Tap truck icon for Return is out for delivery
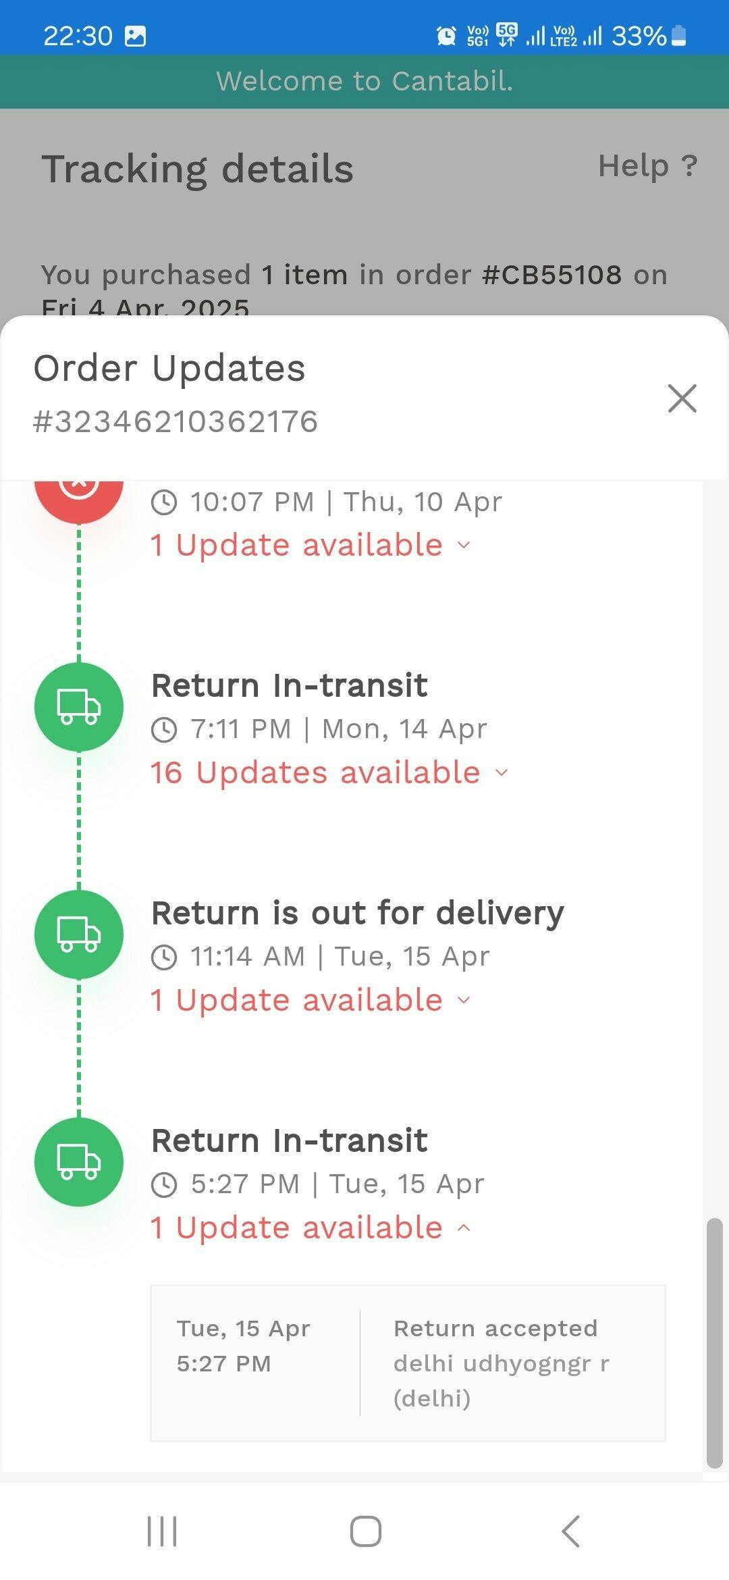729x1580 pixels. [79, 934]
